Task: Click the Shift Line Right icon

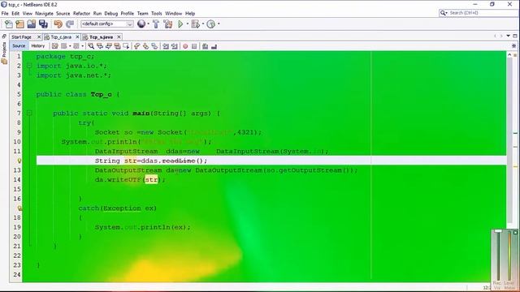Action: point(175,46)
